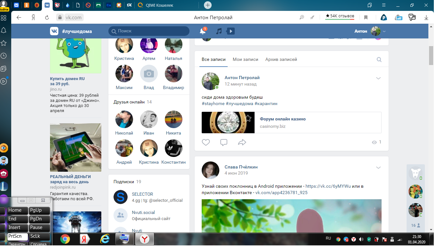Share the 'сиди дома' post

point(242,142)
